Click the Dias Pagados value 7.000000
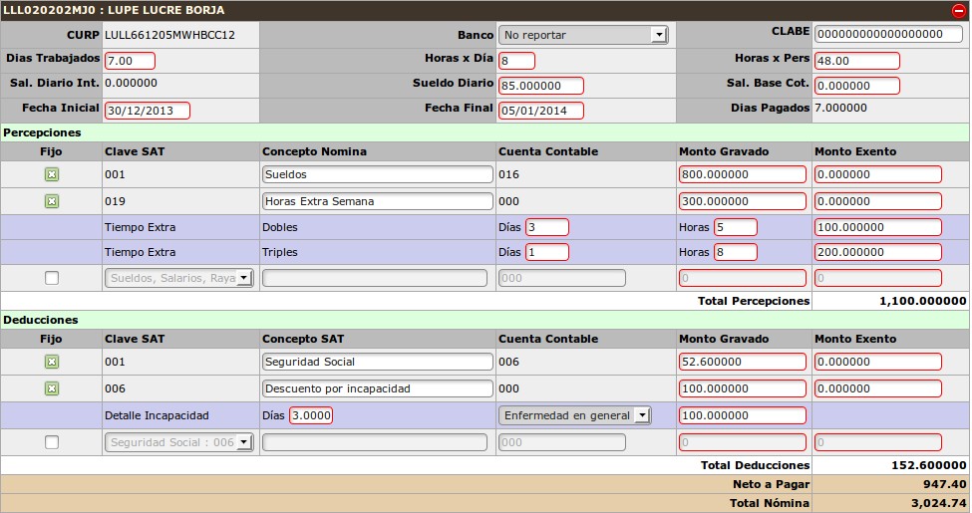This screenshot has height=513, width=972. tap(840, 108)
